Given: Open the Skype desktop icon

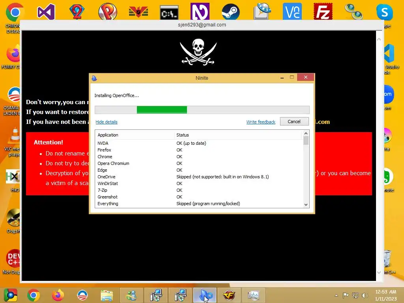Looking at the screenshot, I should coord(384,12).
